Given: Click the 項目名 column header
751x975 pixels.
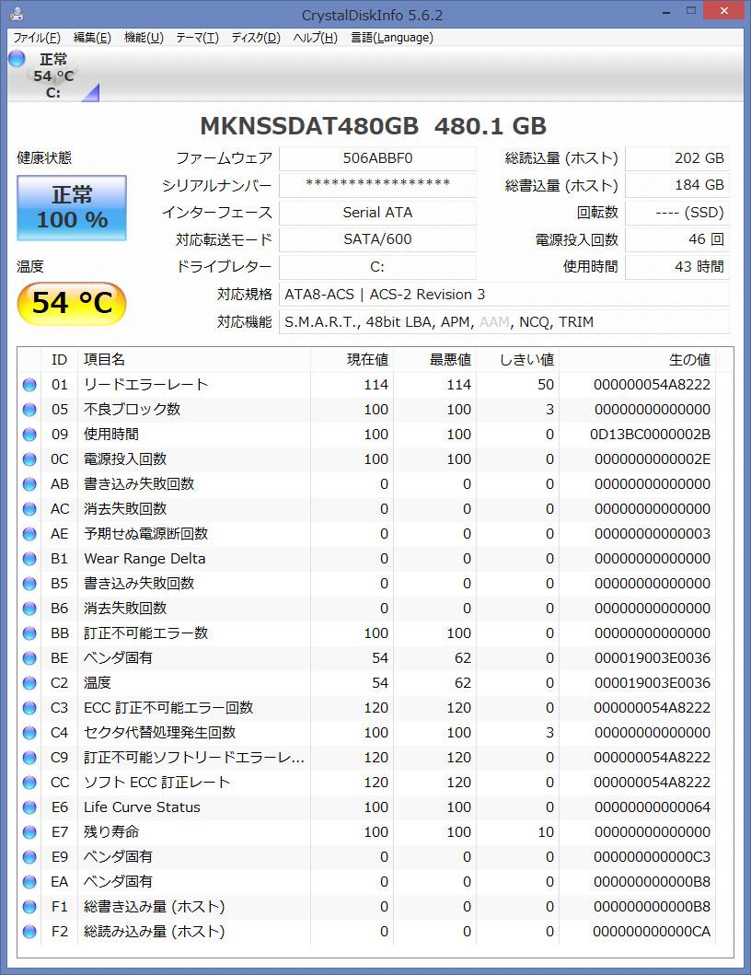Looking at the screenshot, I should click(193, 359).
